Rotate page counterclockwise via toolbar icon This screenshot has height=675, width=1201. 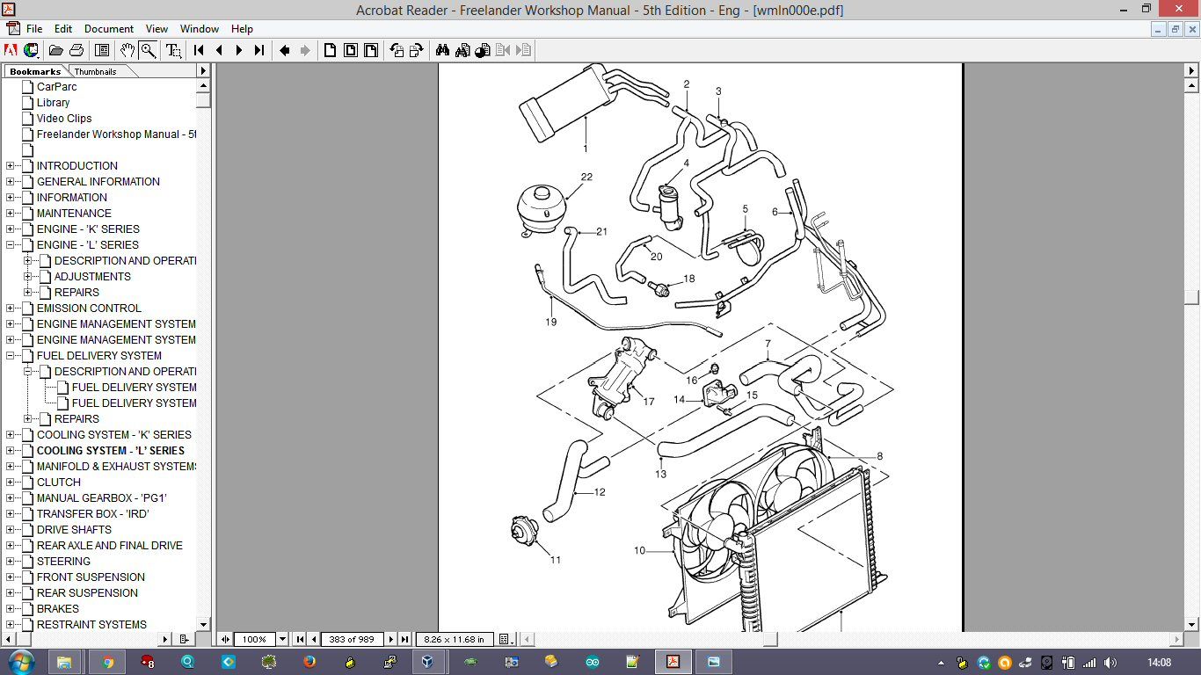coord(397,50)
